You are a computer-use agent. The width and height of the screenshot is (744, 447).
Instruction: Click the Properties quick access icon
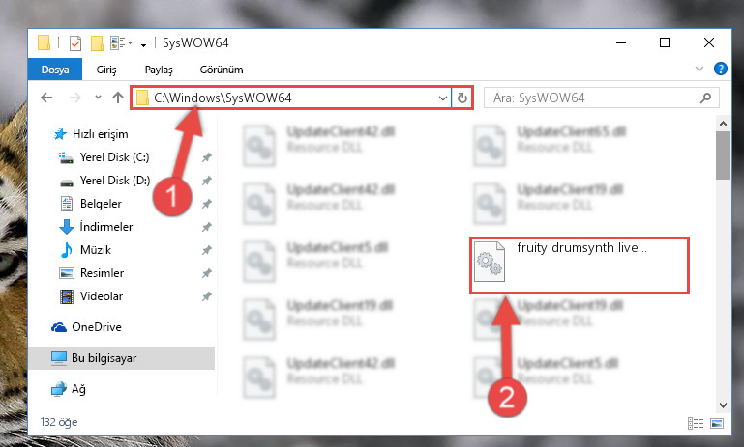point(74,43)
